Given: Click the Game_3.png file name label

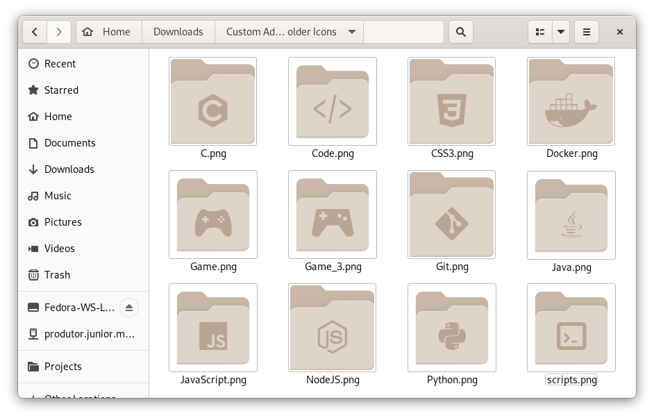Looking at the screenshot, I should (333, 267).
